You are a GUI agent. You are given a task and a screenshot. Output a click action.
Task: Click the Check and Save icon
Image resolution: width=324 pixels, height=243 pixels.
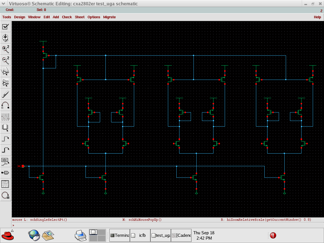[6, 27]
